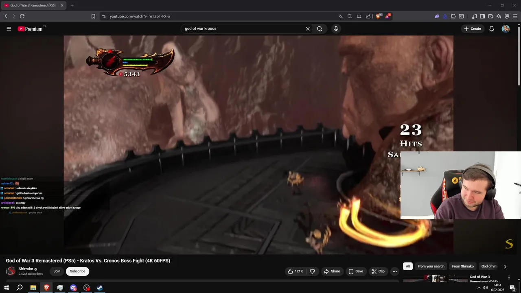Select the God of War 3 Remastered tab
Viewport: 521px width, 293px height.
click(x=33, y=5)
